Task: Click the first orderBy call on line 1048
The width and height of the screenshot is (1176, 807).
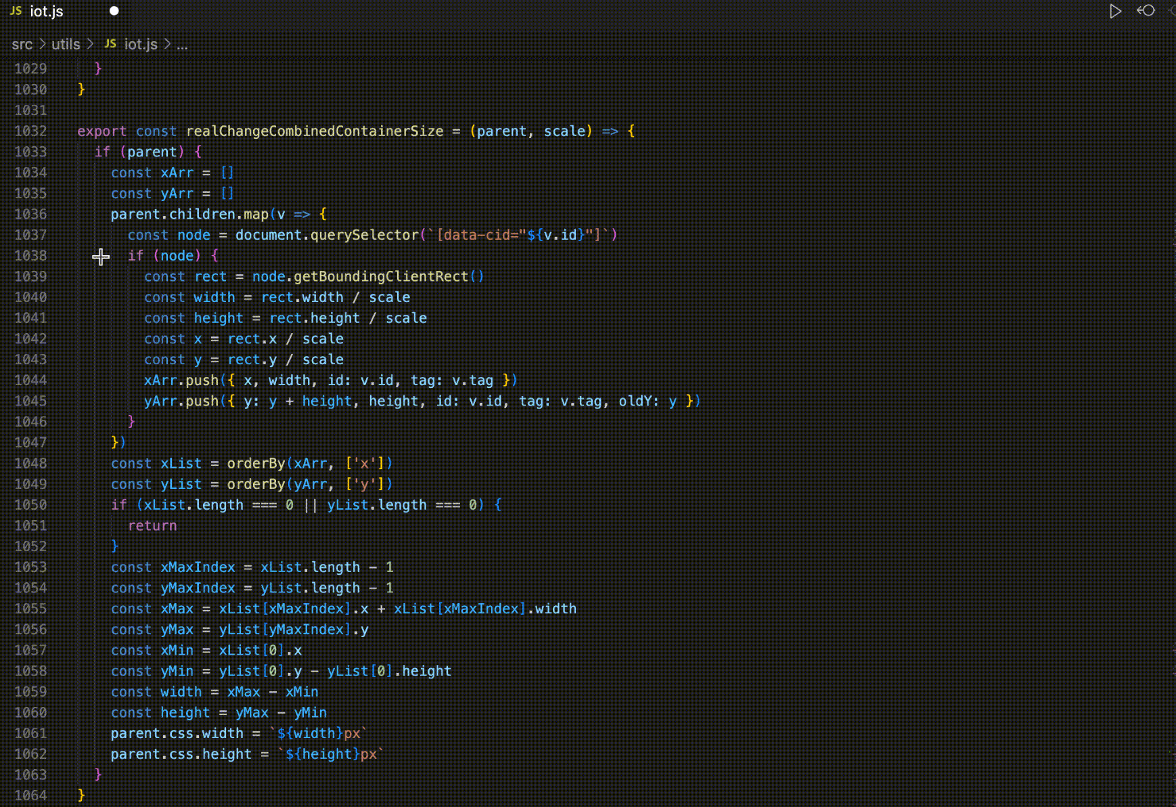Action: (256, 463)
